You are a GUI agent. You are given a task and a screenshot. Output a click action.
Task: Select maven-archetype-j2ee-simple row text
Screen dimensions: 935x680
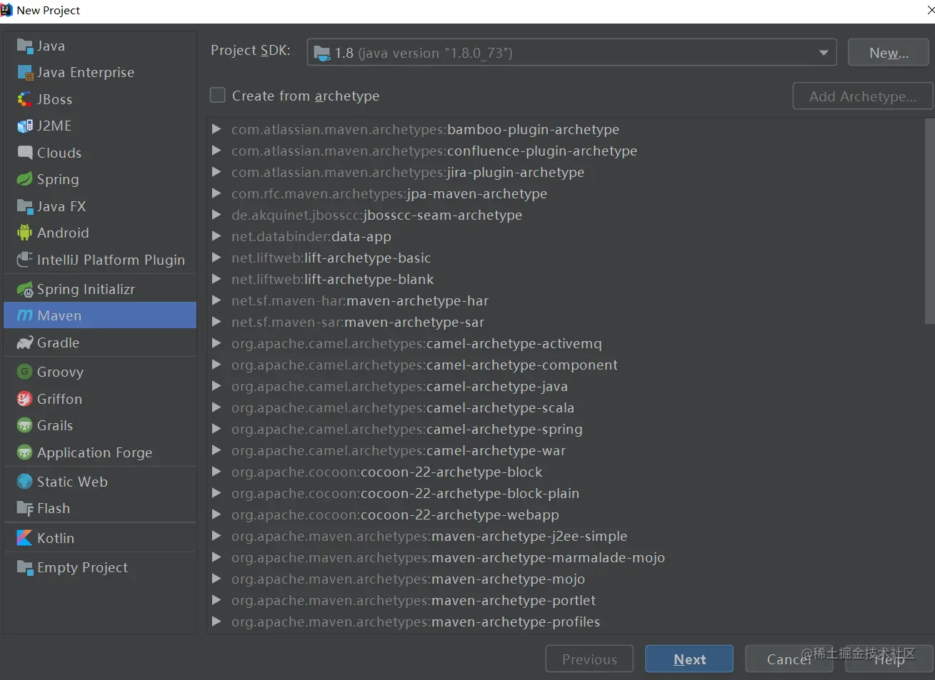429,536
